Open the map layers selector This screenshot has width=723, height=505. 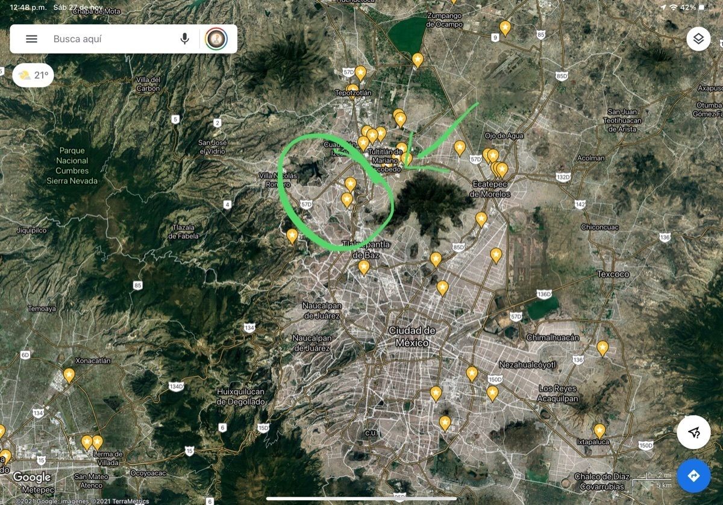click(698, 39)
